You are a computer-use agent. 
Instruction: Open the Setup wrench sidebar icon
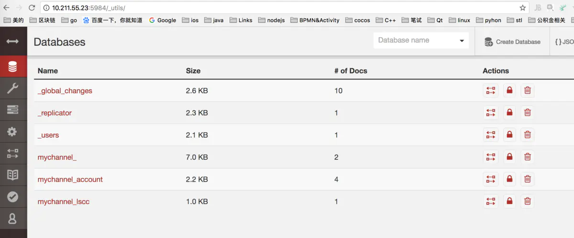pyautogui.click(x=13, y=88)
